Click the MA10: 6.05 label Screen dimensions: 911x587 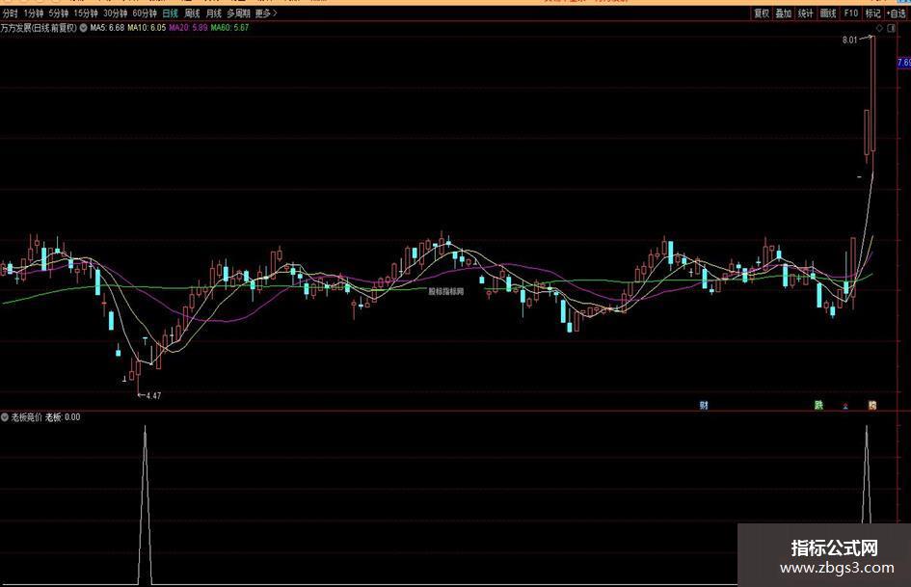(x=147, y=27)
